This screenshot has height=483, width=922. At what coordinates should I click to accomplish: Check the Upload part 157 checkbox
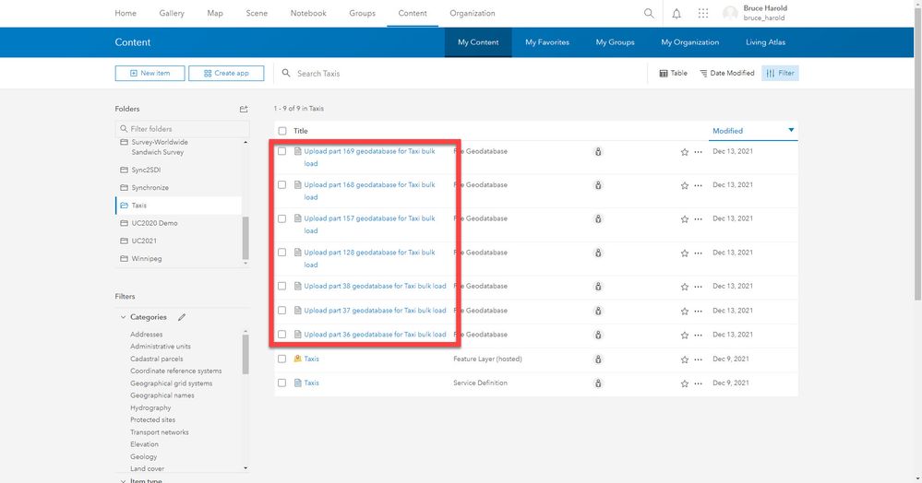click(x=282, y=218)
